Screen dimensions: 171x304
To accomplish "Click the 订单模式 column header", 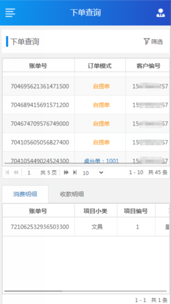I will click(x=100, y=66).
